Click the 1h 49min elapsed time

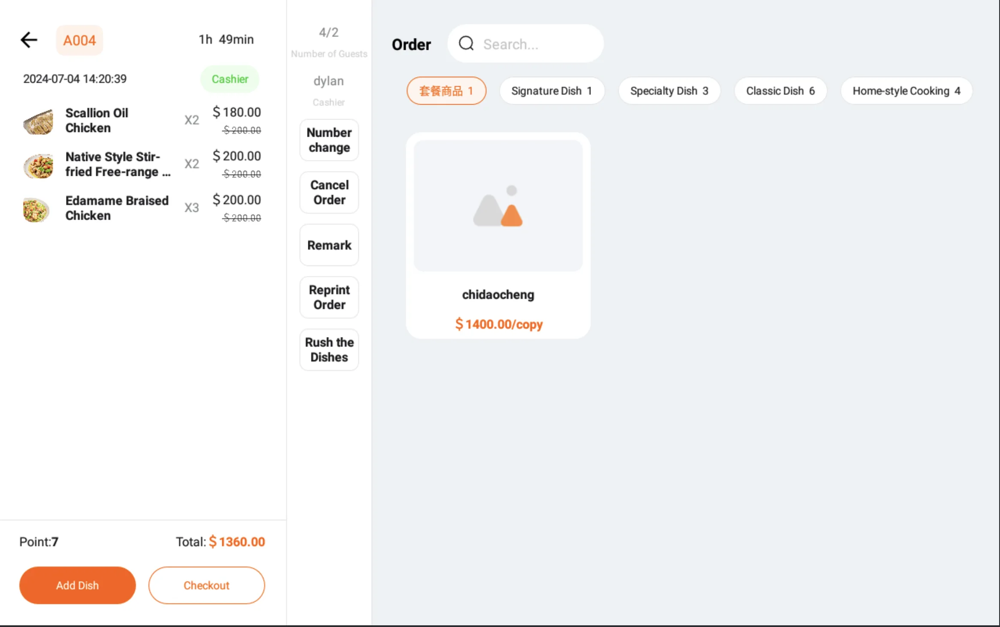pyautogui.click(x=226, y=39)
